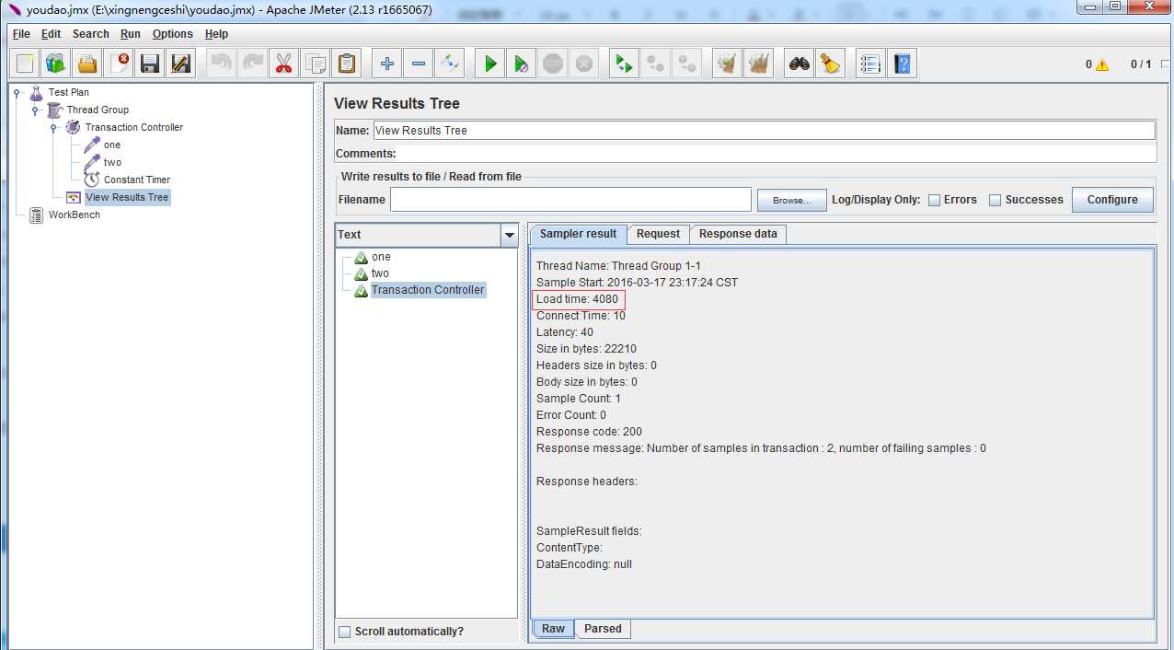1174x650 pixels.
Task: Click the Search binoculars icon
Action: coord(799,64)
